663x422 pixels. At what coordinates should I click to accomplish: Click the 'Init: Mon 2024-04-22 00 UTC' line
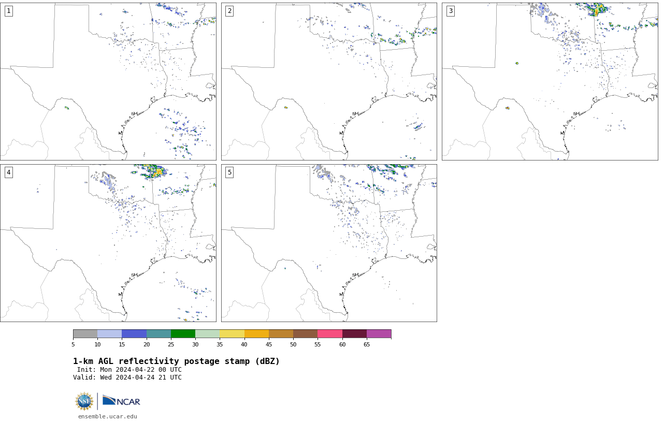click(x=129, y=370)
